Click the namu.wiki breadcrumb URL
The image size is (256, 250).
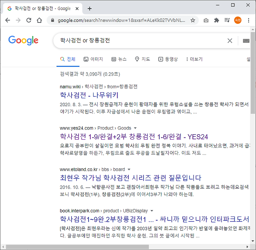(x=98, y=87)
